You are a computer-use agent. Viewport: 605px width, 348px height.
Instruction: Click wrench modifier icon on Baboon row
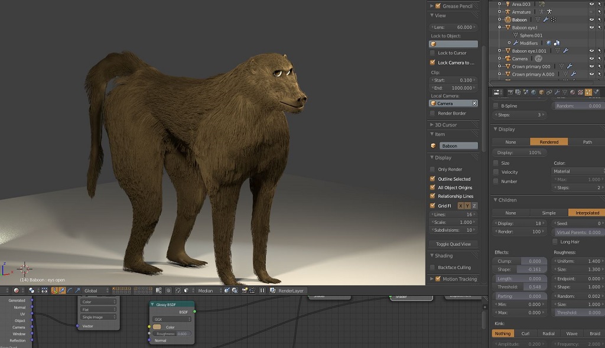coord(545,19)
